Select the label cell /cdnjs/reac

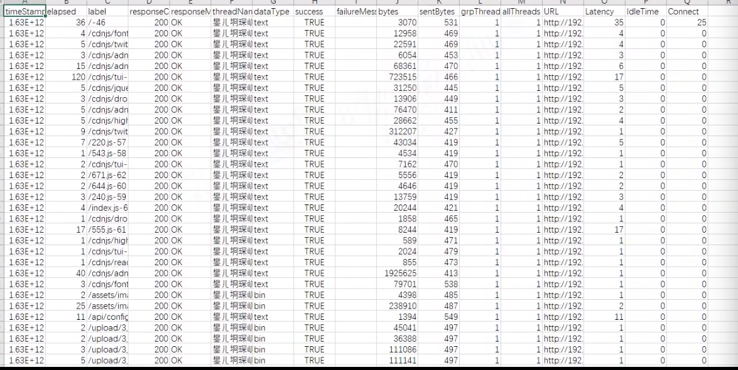tap(107, 262)
